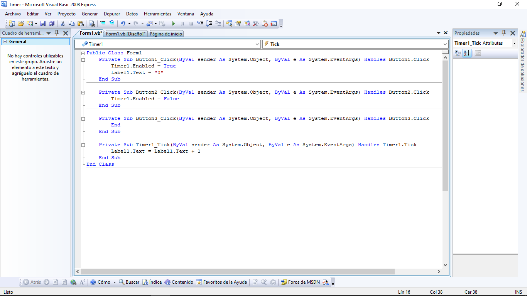The image size is (527, 296).
Task: Click the vertical scrollbar of code editor
Action: pos(446,126)
